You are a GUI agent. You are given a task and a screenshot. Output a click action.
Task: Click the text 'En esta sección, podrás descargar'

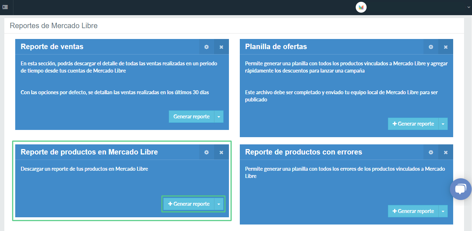[x=119, y=67]
